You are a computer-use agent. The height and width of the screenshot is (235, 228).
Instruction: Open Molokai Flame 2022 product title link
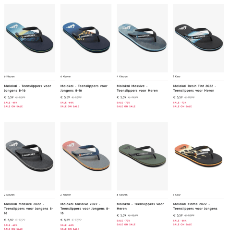click(x=195, y=206)
